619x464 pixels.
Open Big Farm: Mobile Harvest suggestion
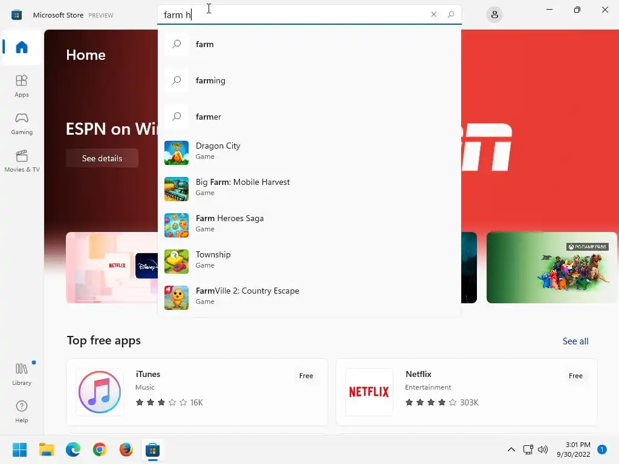[x=309, y=189]
